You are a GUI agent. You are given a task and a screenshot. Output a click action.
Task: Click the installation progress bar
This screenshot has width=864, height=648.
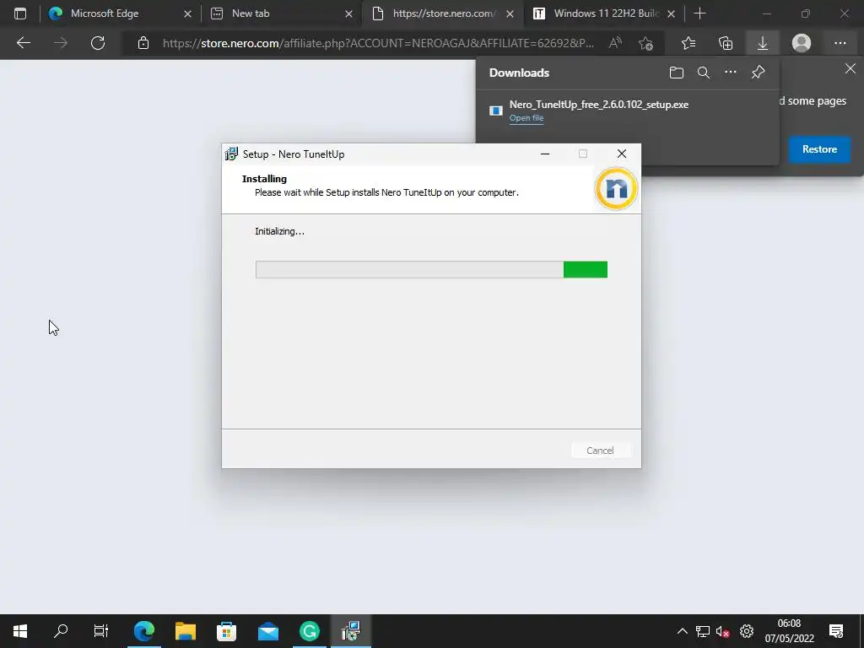click(x=431, y=269)
